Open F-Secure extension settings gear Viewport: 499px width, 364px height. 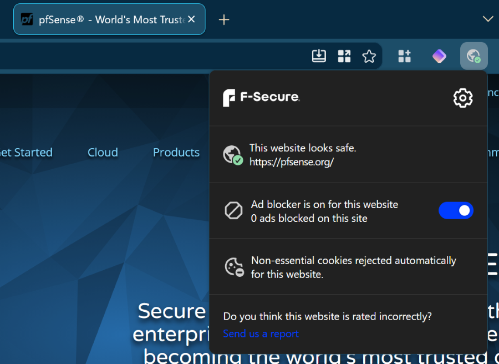pyautogui.click(x=463, y=98)
